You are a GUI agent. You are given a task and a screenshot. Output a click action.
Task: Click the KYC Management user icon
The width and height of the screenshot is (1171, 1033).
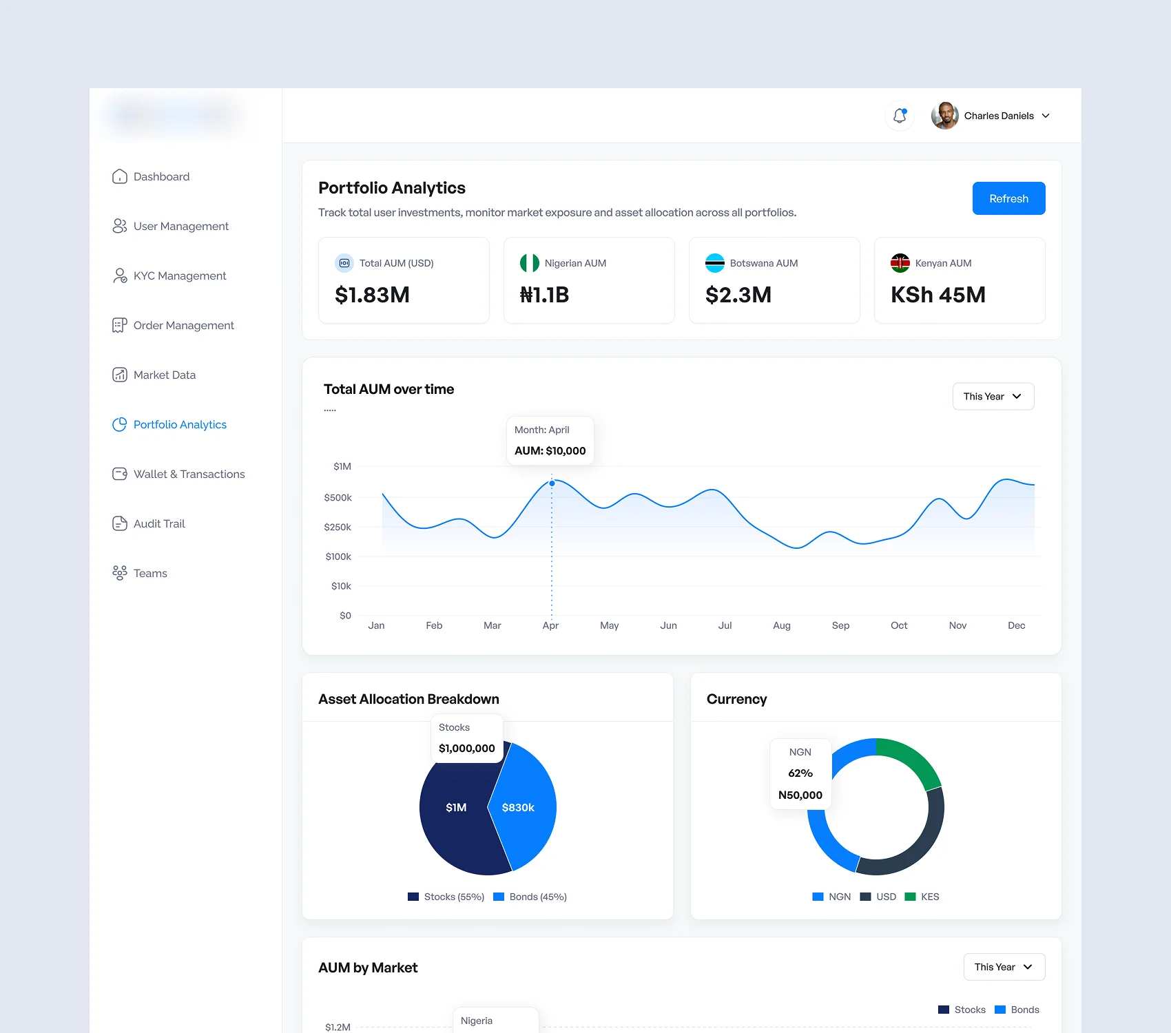point(119,276)
